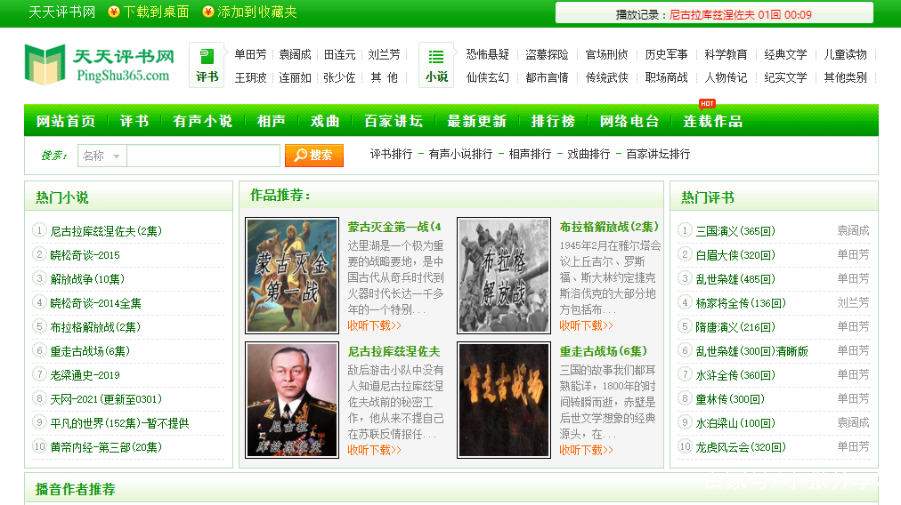Open the 重走古战场 cover thumbnail
This screenshot has height=505, width=901.
tap(504, 400)
